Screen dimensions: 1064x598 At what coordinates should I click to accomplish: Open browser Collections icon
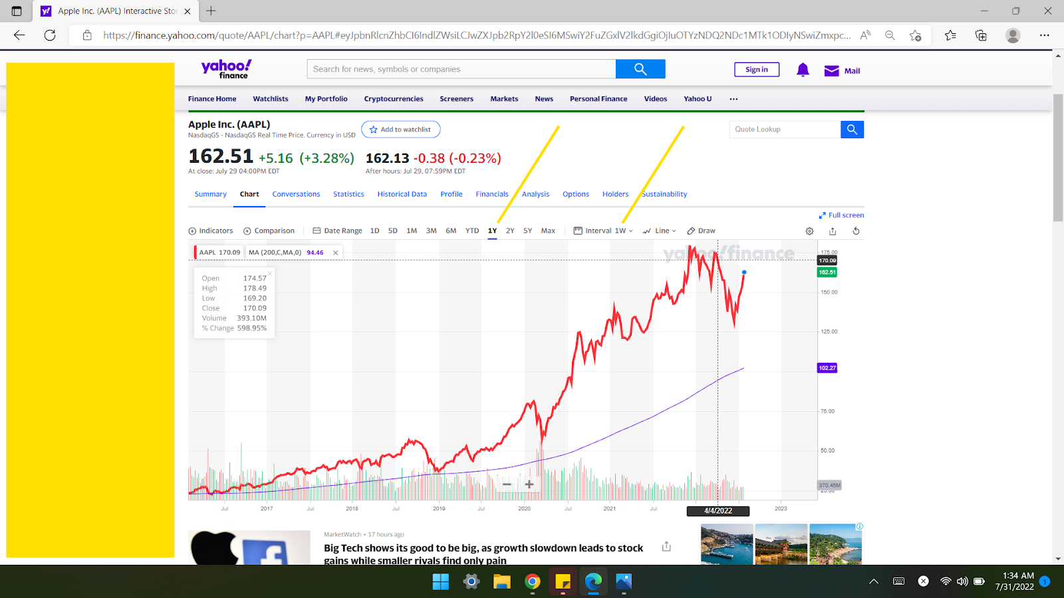pos(981,35)
